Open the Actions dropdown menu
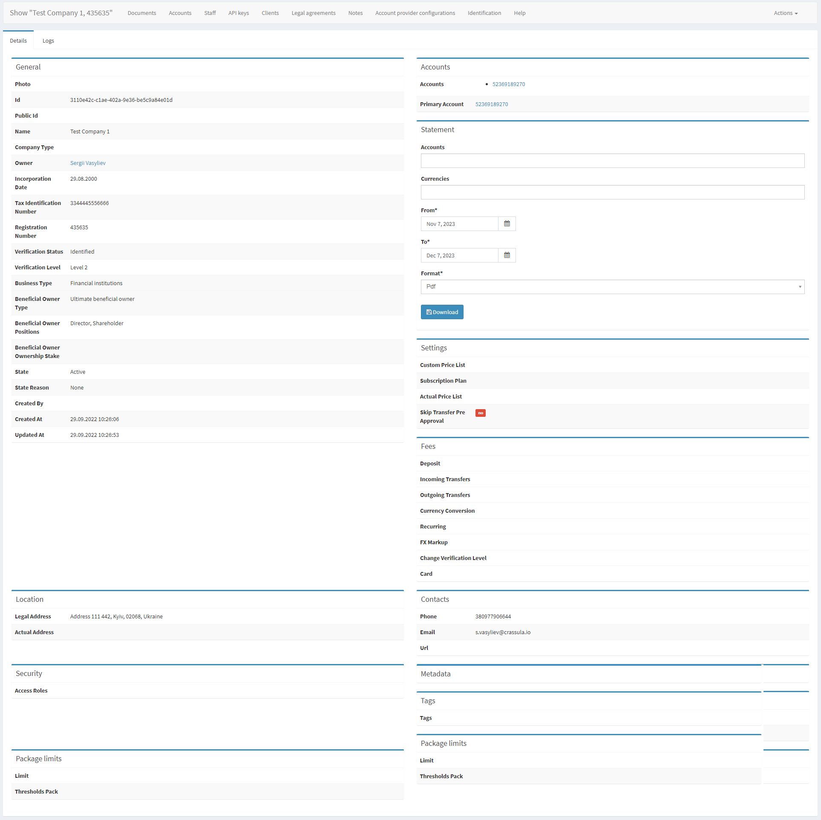Screen dimensions: 821x820 point(785,13)
